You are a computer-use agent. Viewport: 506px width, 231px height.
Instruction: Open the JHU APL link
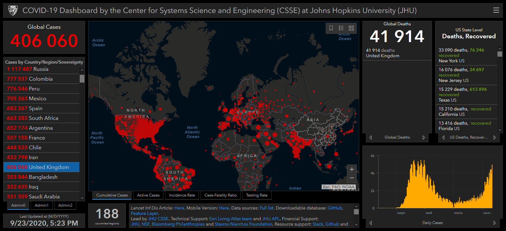point(271,219)
